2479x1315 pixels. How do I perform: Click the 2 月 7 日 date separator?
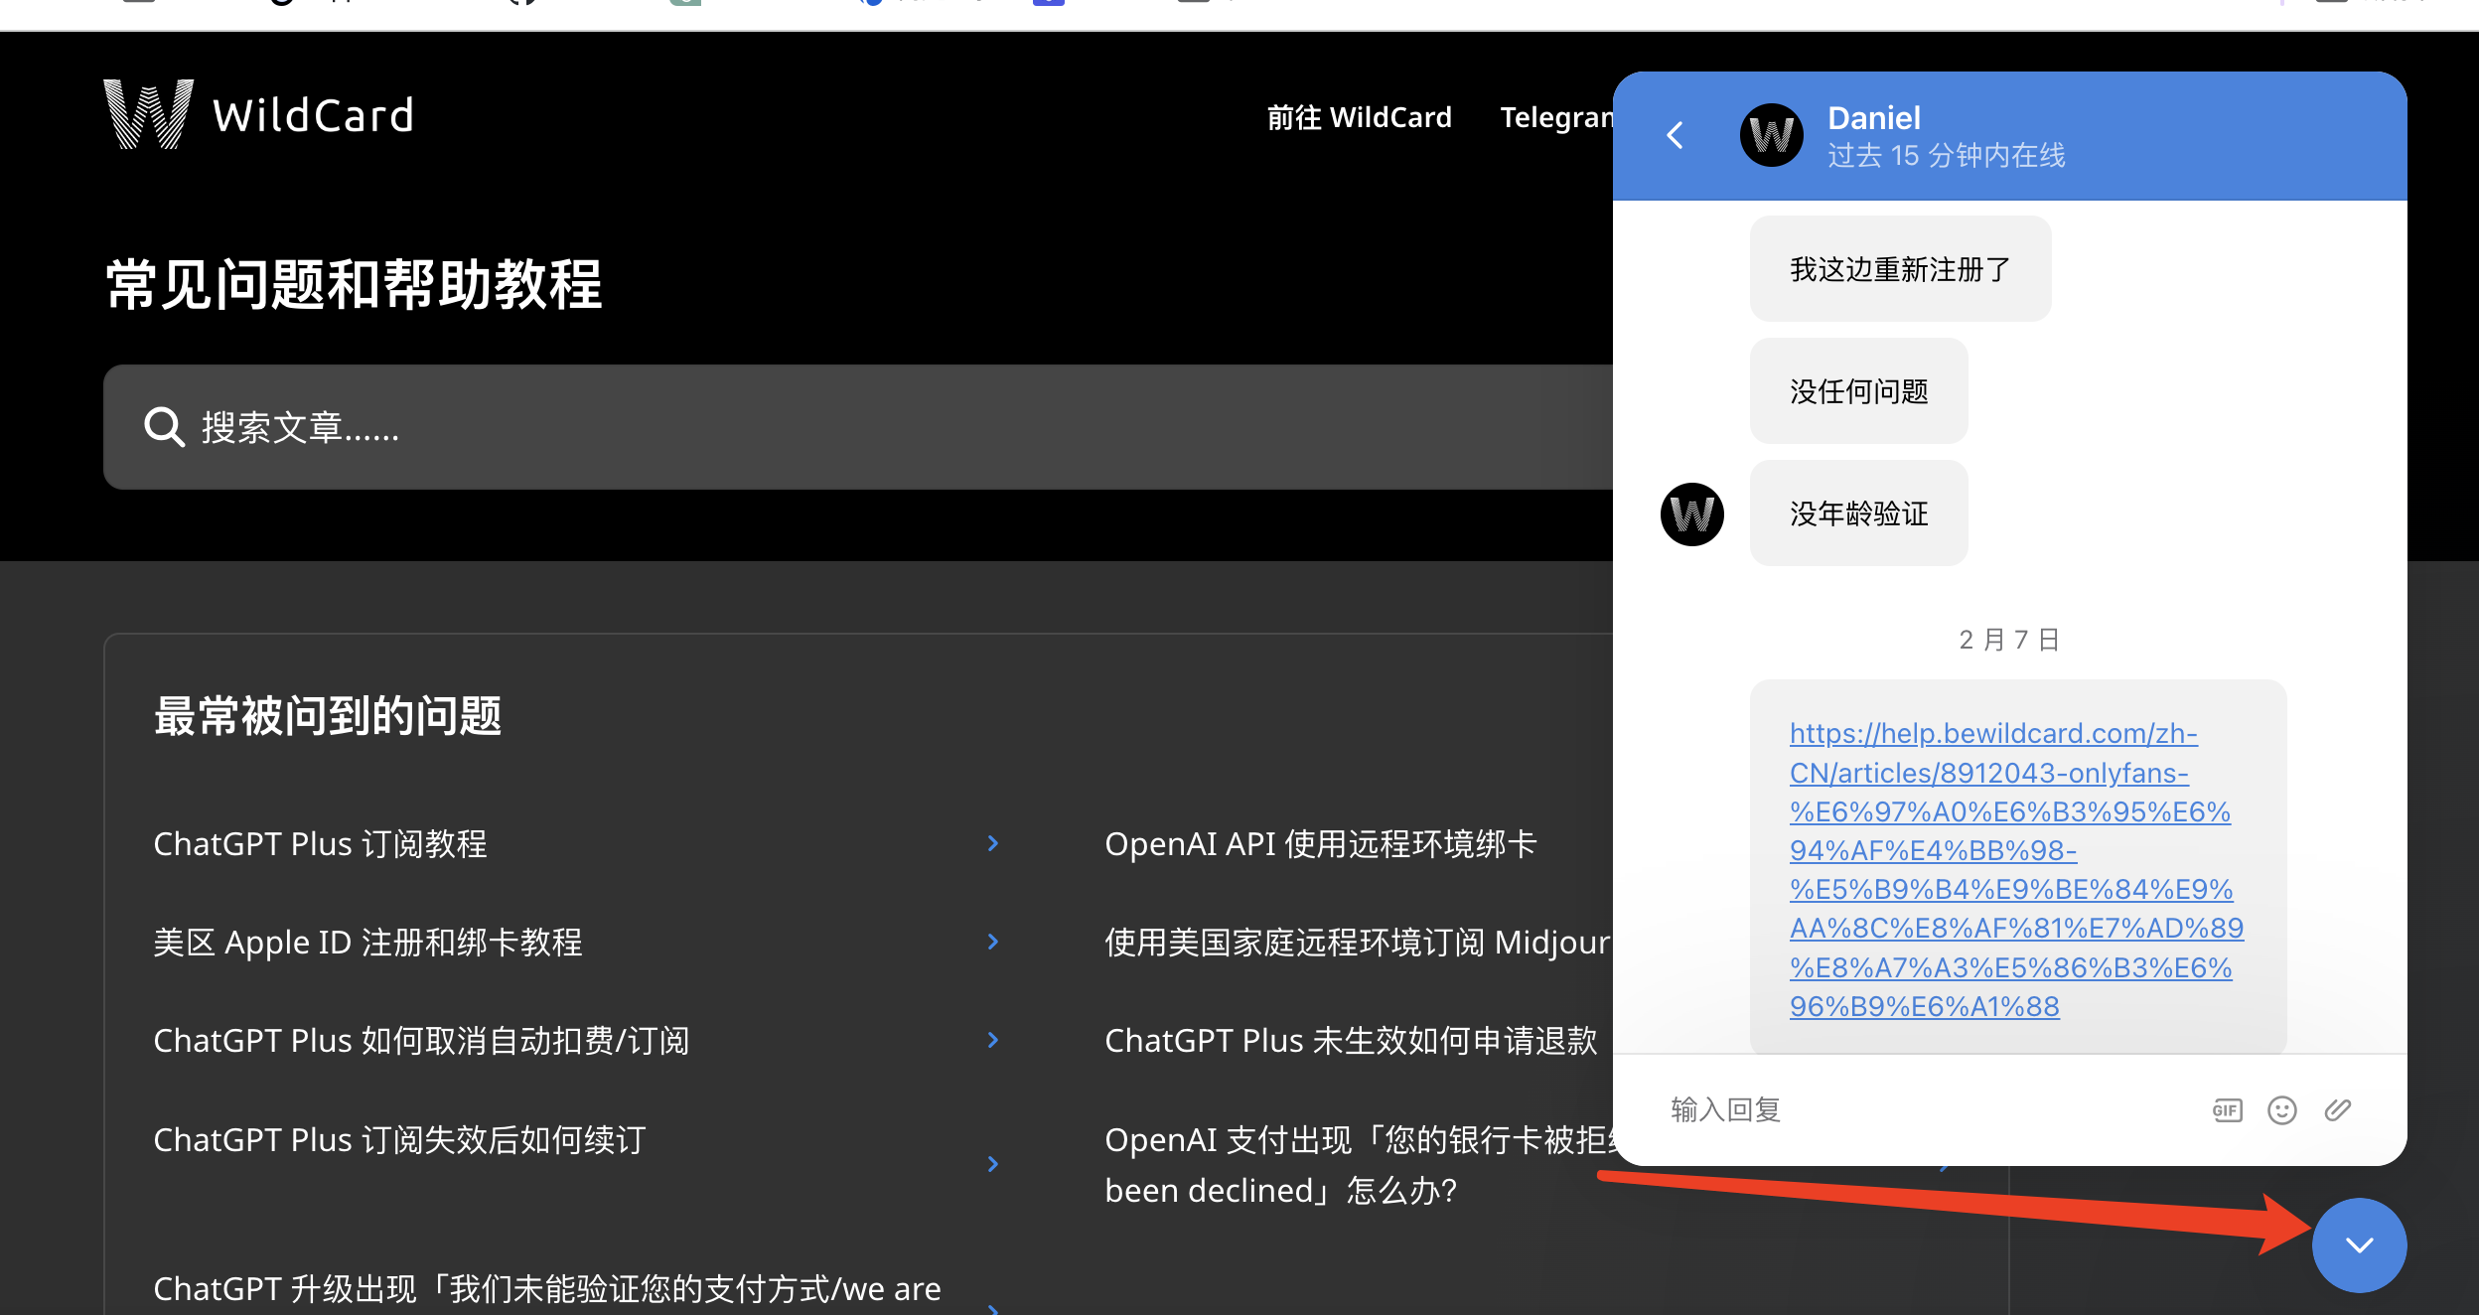2009,640
